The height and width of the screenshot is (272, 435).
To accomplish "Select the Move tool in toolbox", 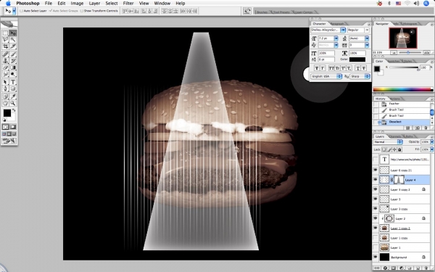I will point(13,33).
